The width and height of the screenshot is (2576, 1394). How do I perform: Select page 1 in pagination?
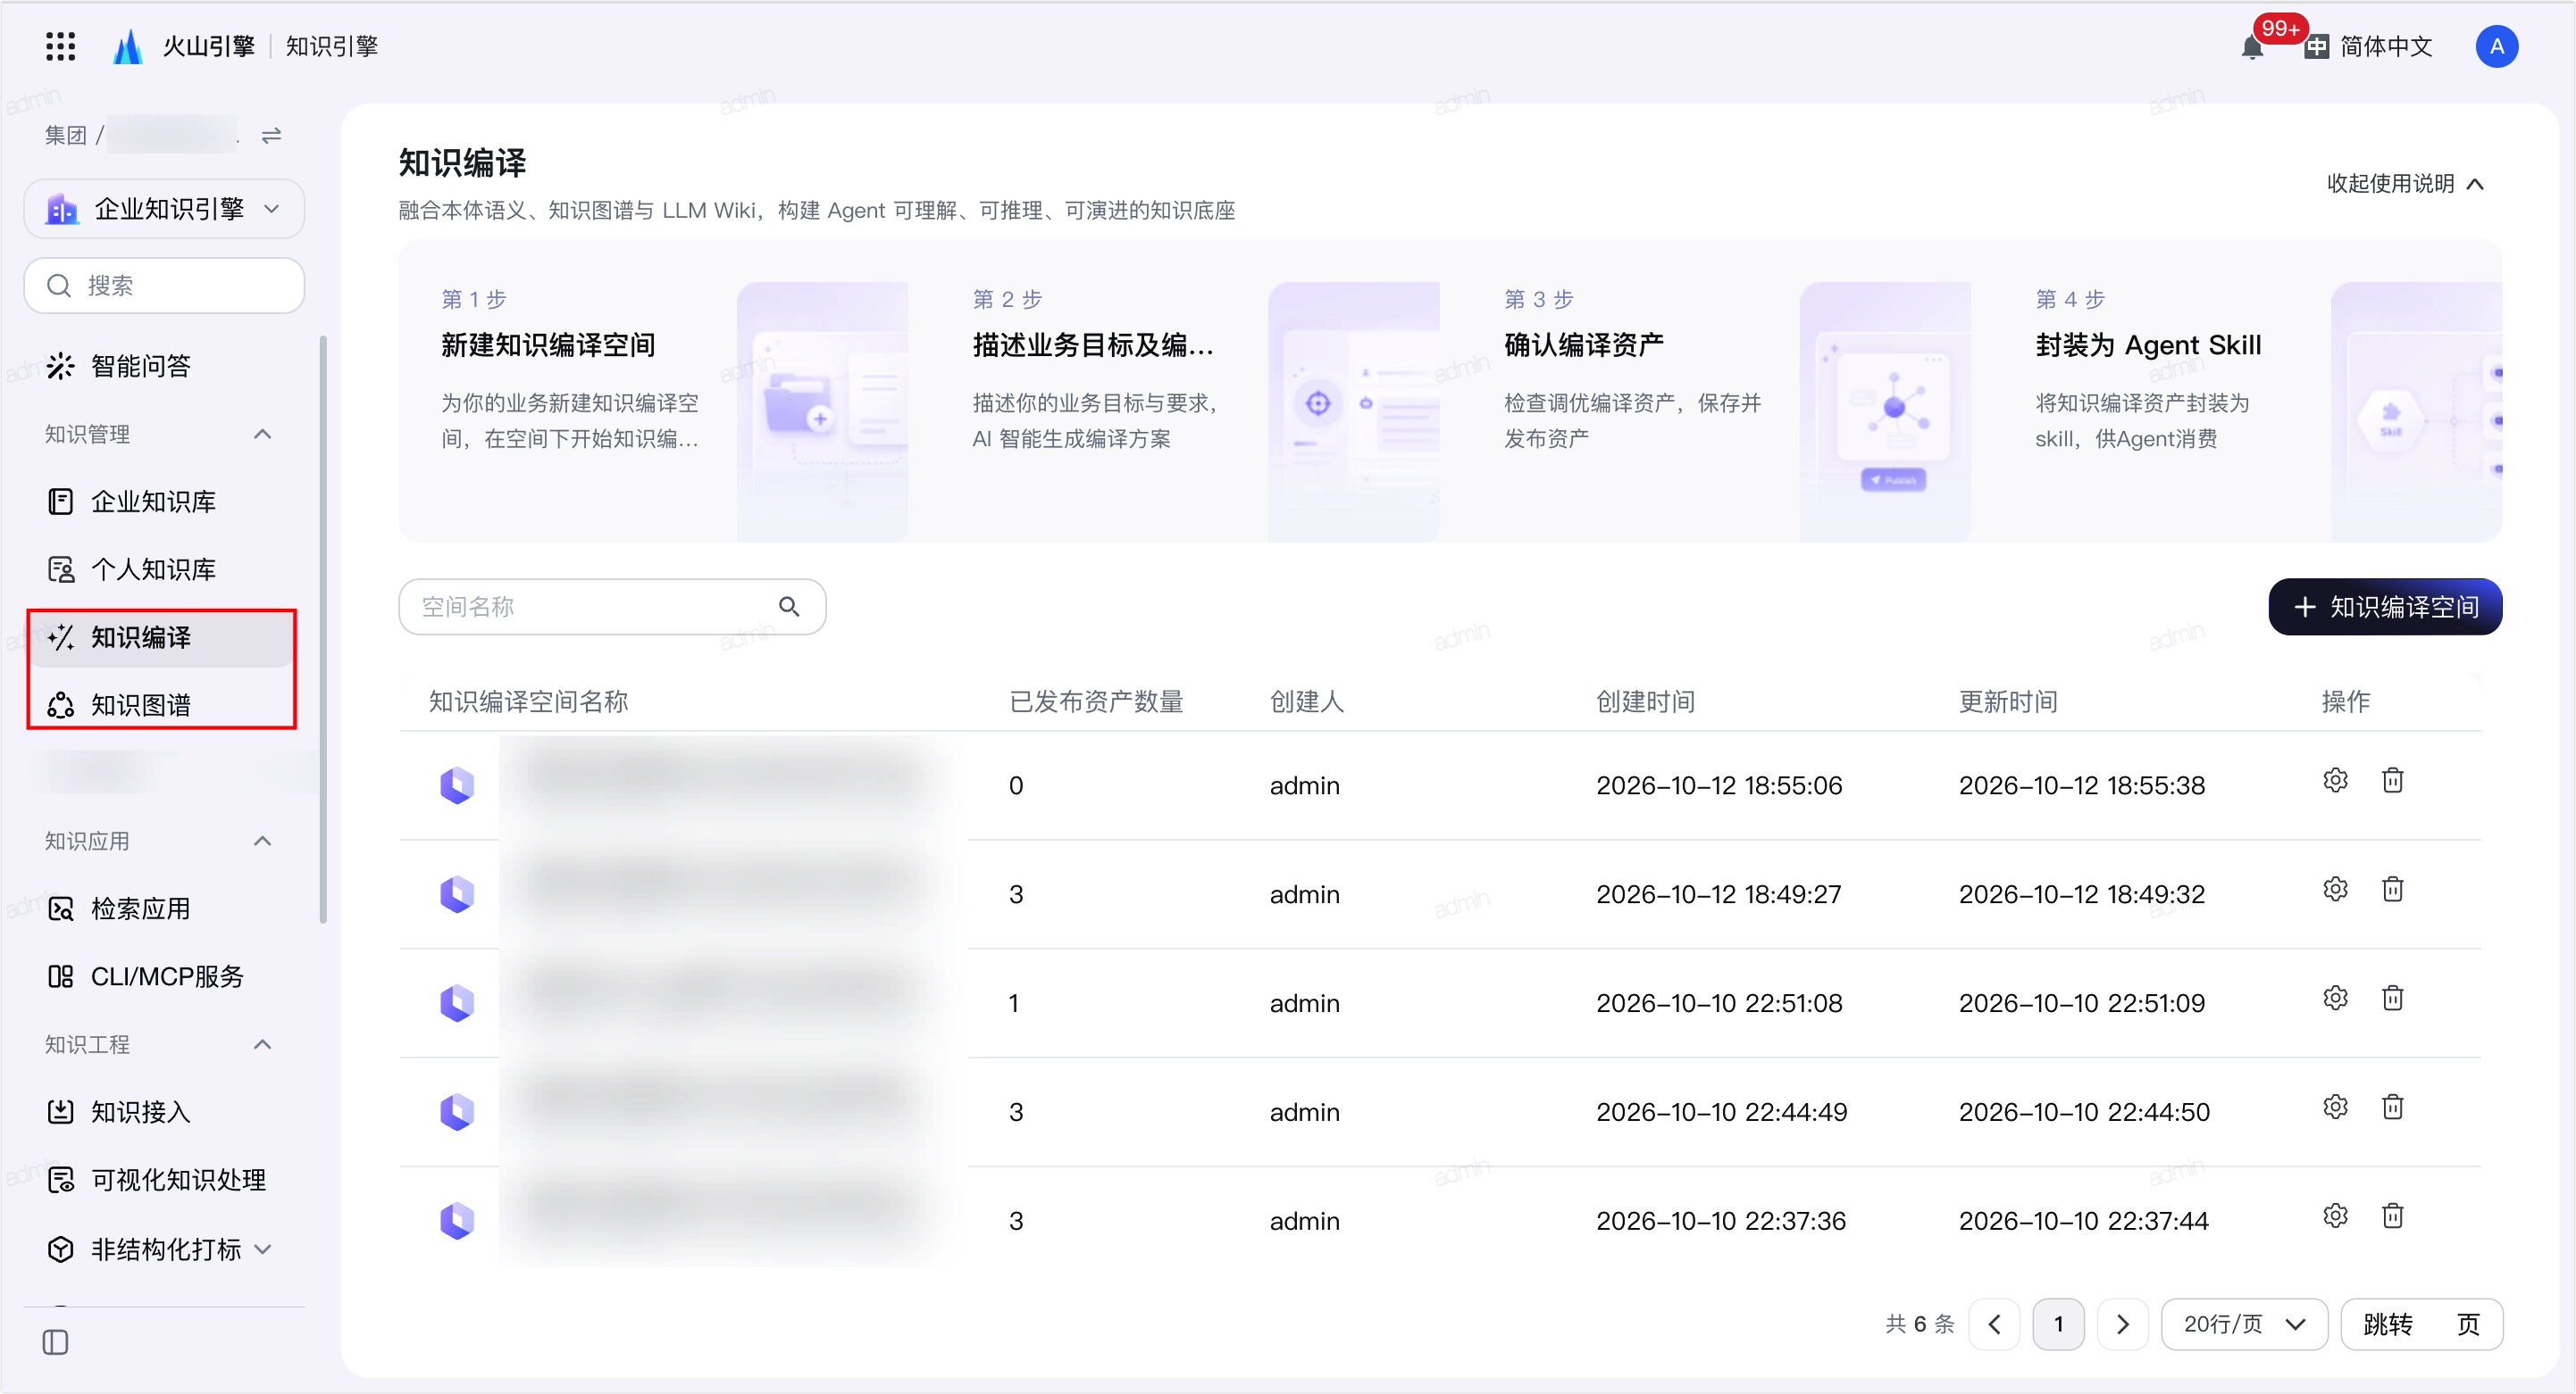pyautogui.click(x=2058, y=1324)
